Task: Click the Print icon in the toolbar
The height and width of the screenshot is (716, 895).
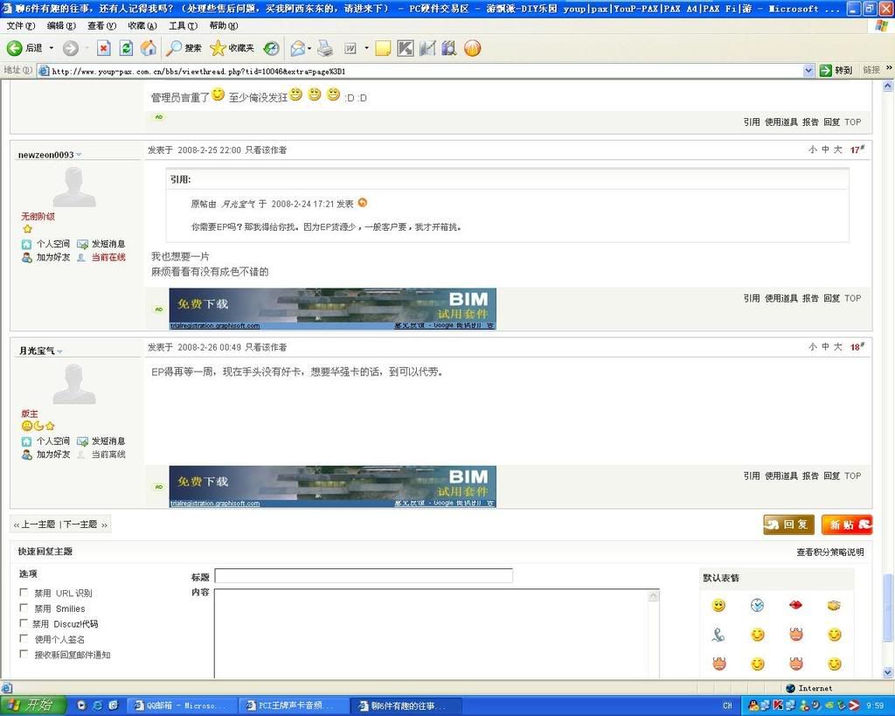Action: [x=325, y=48]
